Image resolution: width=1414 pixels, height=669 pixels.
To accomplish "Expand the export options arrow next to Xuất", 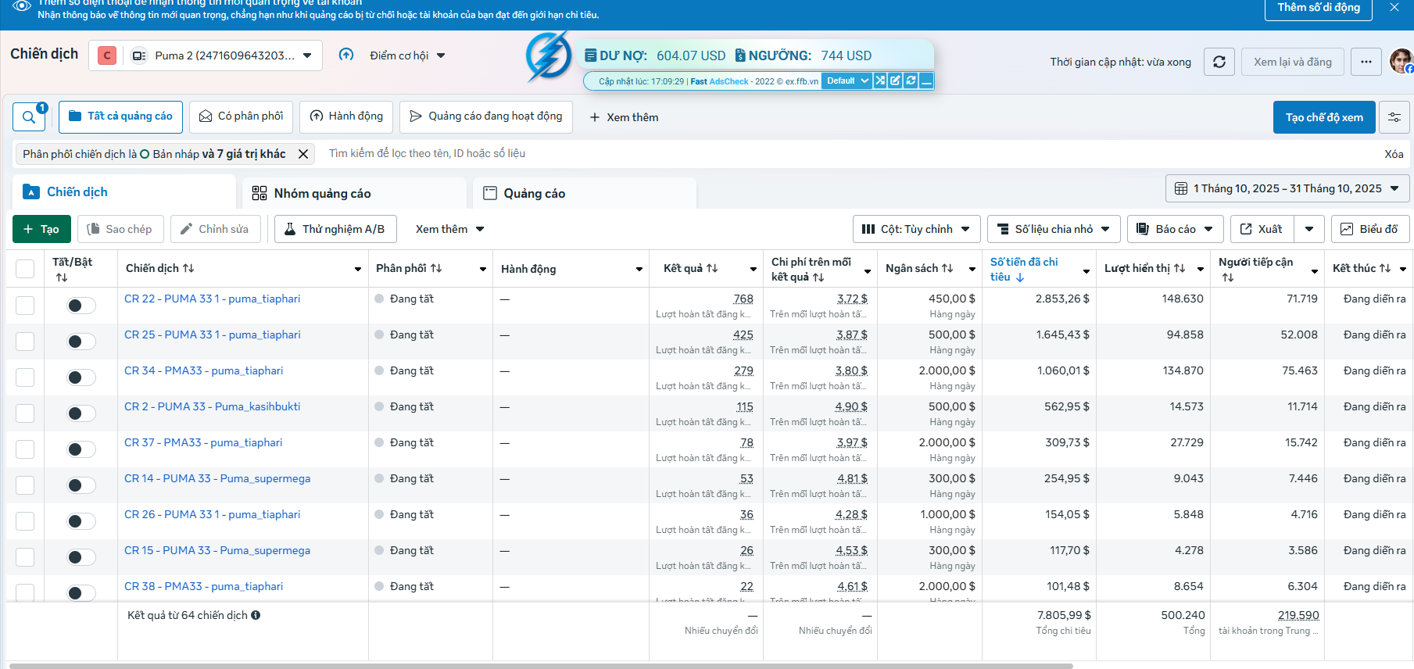I will pos(1309,229).
